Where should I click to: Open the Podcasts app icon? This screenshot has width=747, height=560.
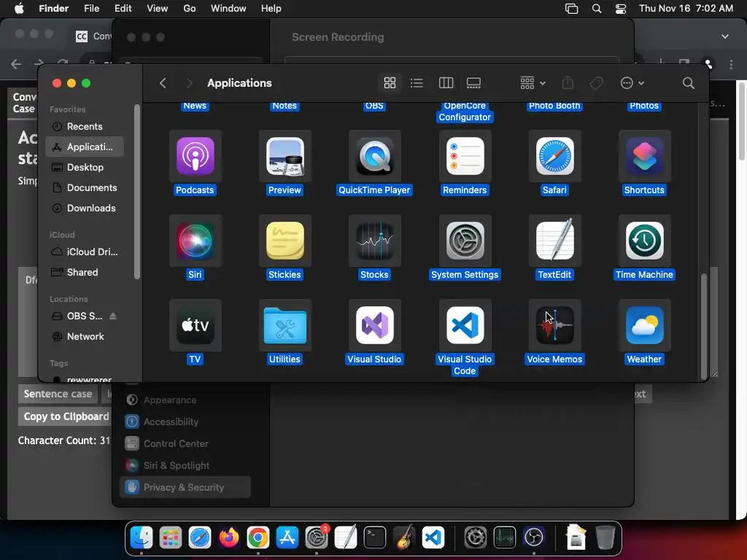pyautogui.click(x=195, y=156)
